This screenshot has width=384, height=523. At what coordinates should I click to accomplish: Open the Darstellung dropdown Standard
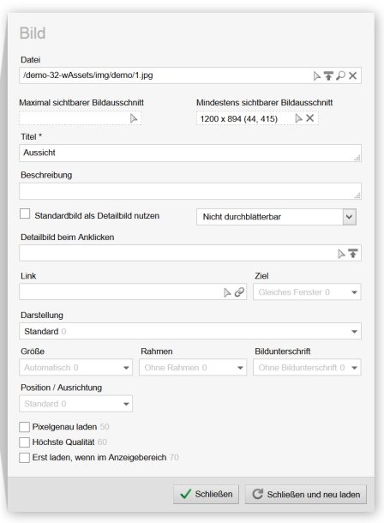190,331
